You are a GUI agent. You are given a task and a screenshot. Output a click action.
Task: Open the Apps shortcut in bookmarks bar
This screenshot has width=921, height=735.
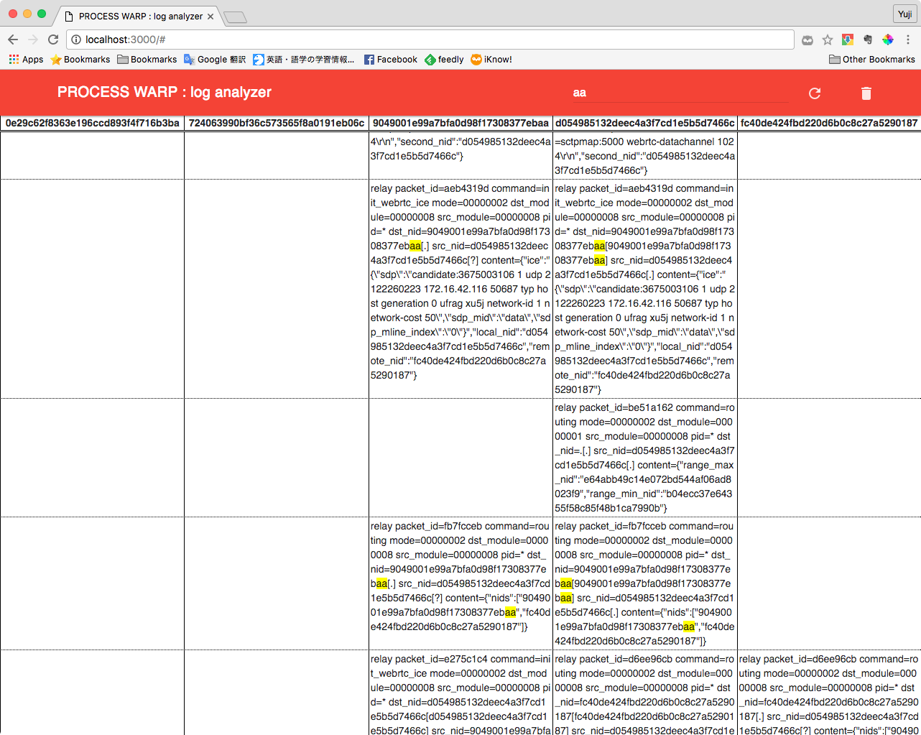pyautogui.click(x=26, y=60)
